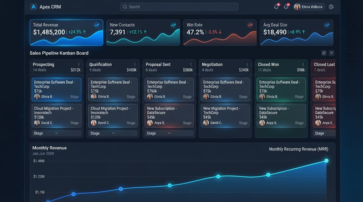Open the Negotiation column three-dot menu
363x202 pixels.
tap(247, 64)
